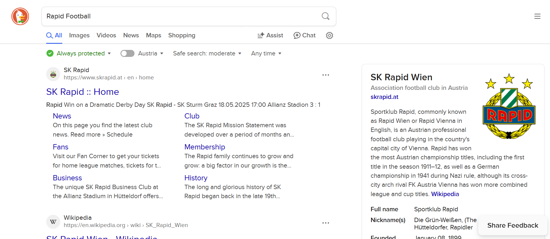Screen dimensions: 550x239
Task: Click 'Sportklub Rapid' full name value
Action: (436, 209)
